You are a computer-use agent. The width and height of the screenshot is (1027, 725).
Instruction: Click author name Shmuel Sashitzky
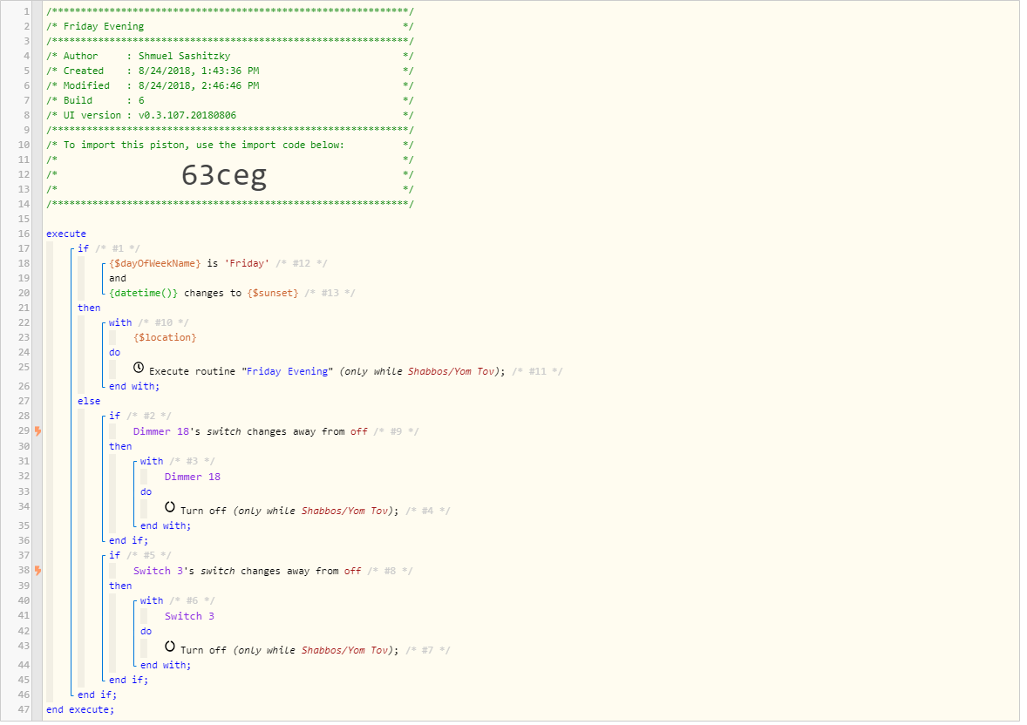coord(184,57)
